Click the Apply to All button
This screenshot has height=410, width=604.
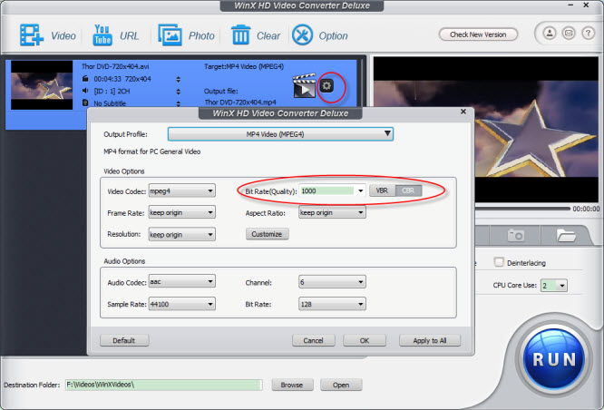point(430,340)
